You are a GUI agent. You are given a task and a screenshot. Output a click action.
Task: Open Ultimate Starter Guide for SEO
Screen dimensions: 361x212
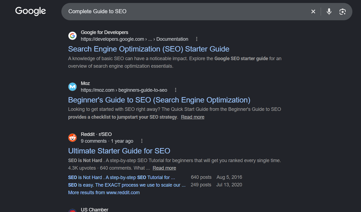pos(119,151)
